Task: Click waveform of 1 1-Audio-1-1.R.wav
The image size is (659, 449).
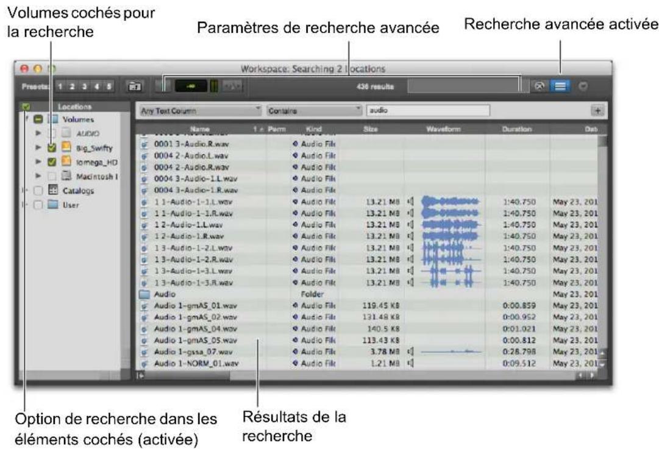Action: (451, 213)
